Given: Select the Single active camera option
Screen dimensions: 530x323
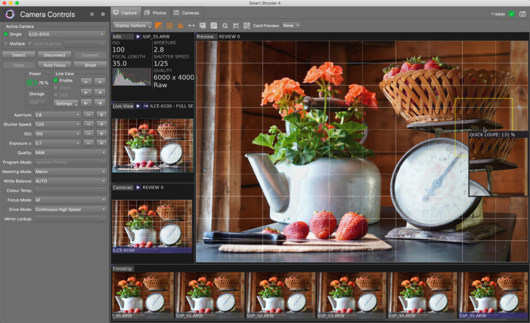Looking at the screenshot, I should 6,34.
